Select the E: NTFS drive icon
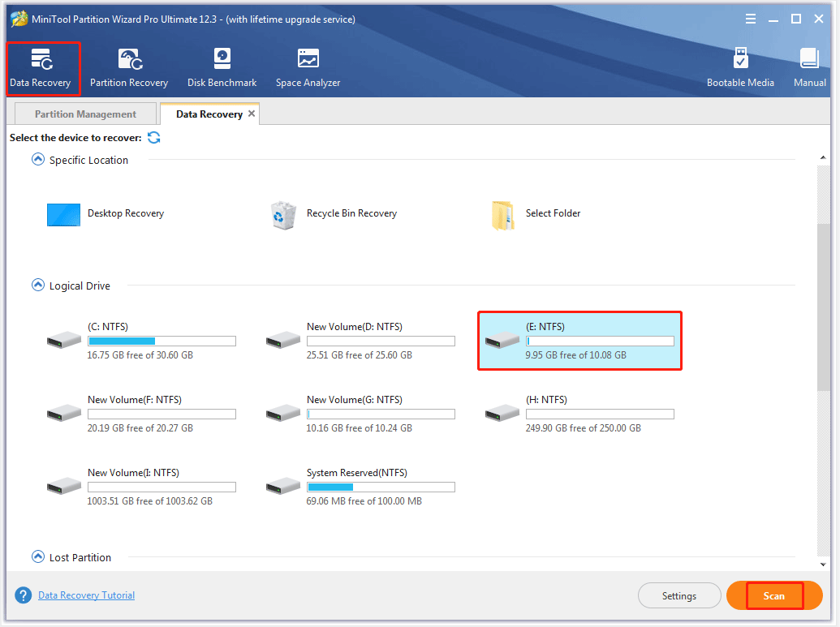Screen dimensions: 840x627 pyautogui.click(x=502, y=340)
